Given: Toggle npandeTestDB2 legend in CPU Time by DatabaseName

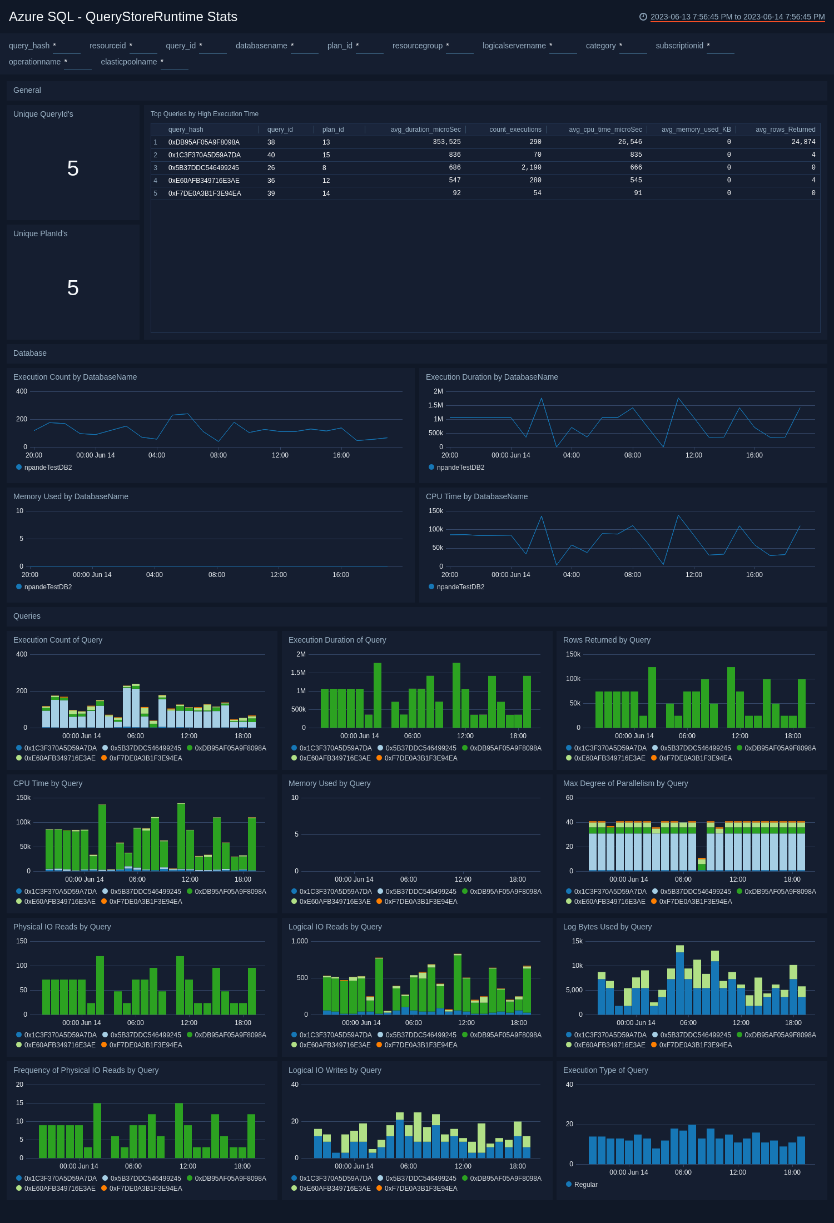Looking at the screenshot, I should [456, 587].
